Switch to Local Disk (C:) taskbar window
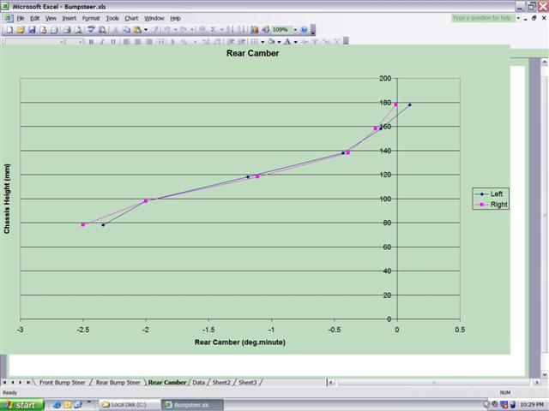549x411 pixels. pos(129,405)
